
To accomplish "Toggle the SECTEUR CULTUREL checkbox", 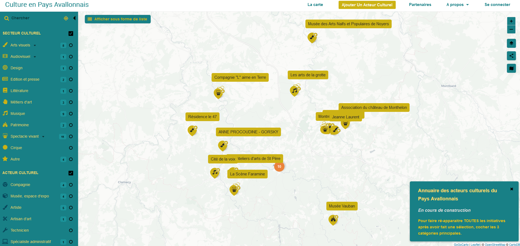I will coord(71,33).
